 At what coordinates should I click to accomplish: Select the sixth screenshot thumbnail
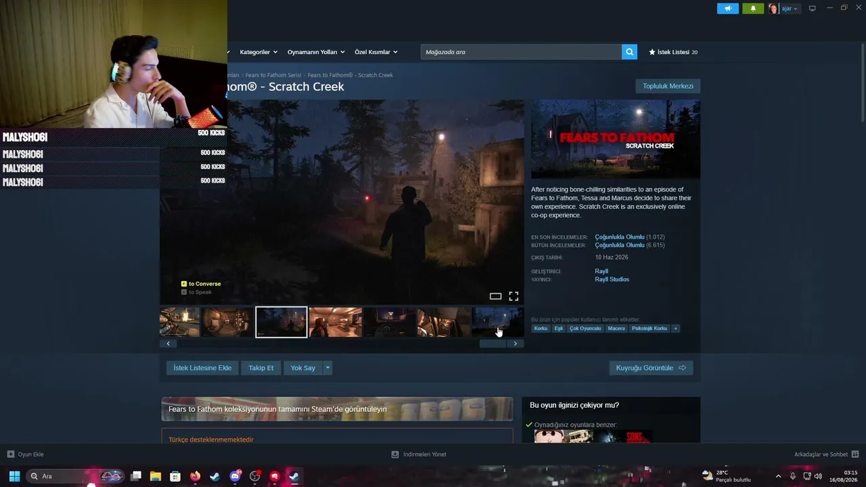pyautogui.click(x=444, y=322)
